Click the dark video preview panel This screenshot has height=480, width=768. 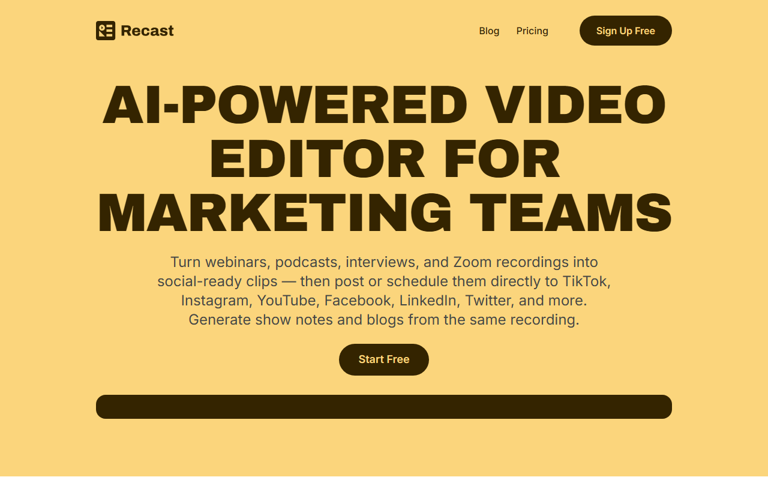pyautogui.click(x=384, y=407)
